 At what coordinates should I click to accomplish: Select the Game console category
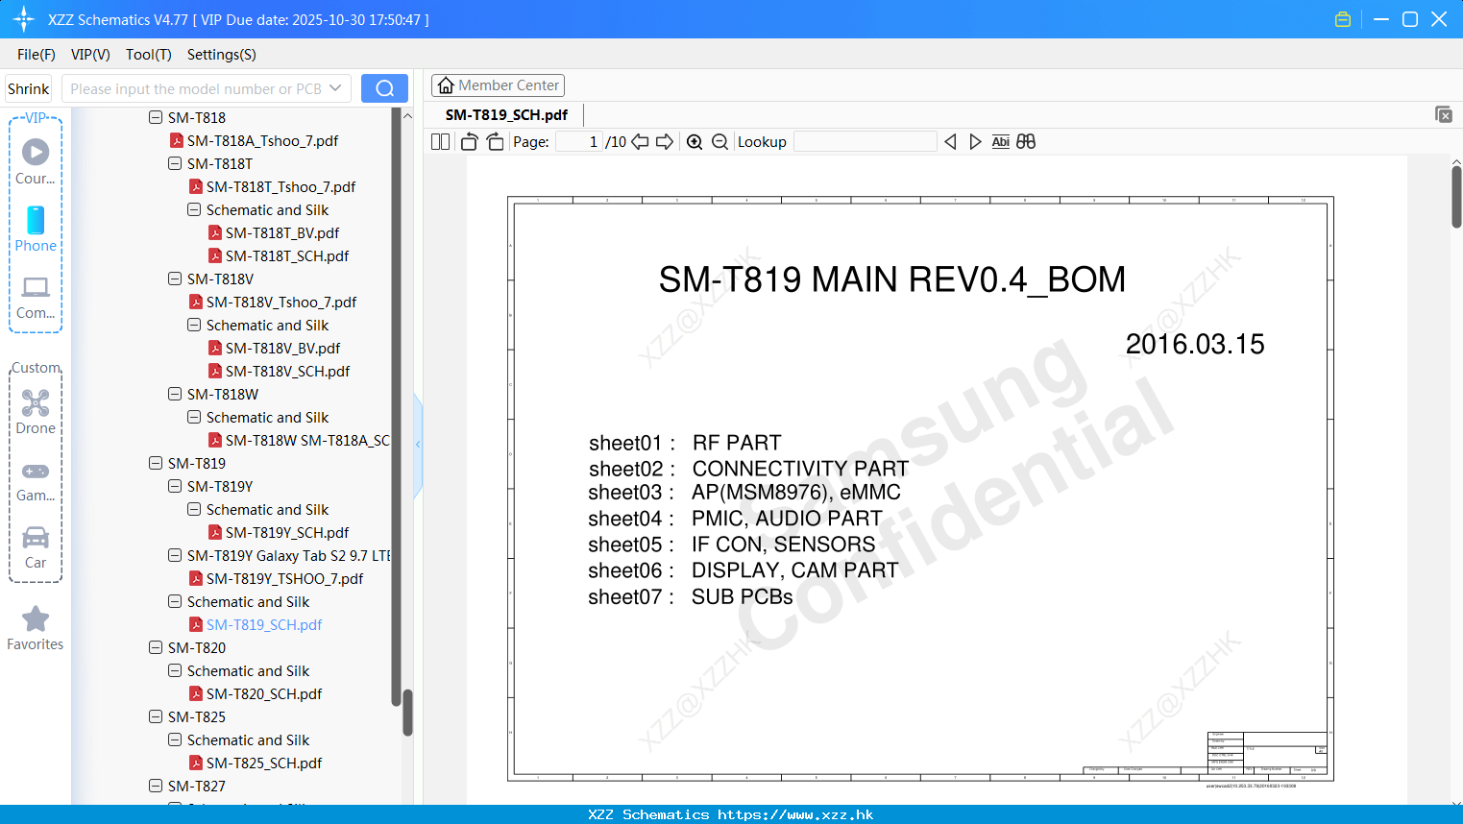click(x=36, y=480)
